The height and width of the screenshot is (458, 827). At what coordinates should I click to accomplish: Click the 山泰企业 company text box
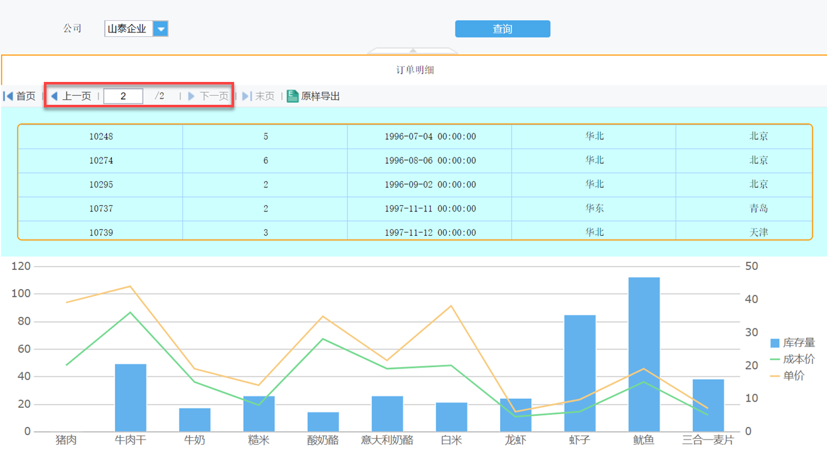[128, 29]
